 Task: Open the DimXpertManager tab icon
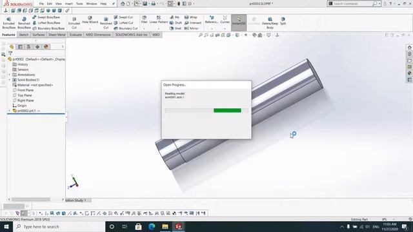point(37,47)
